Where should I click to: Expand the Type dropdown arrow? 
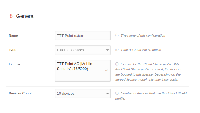108,50
